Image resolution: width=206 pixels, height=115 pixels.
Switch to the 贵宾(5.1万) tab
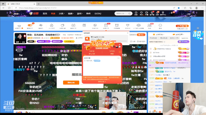coord(174,38)
